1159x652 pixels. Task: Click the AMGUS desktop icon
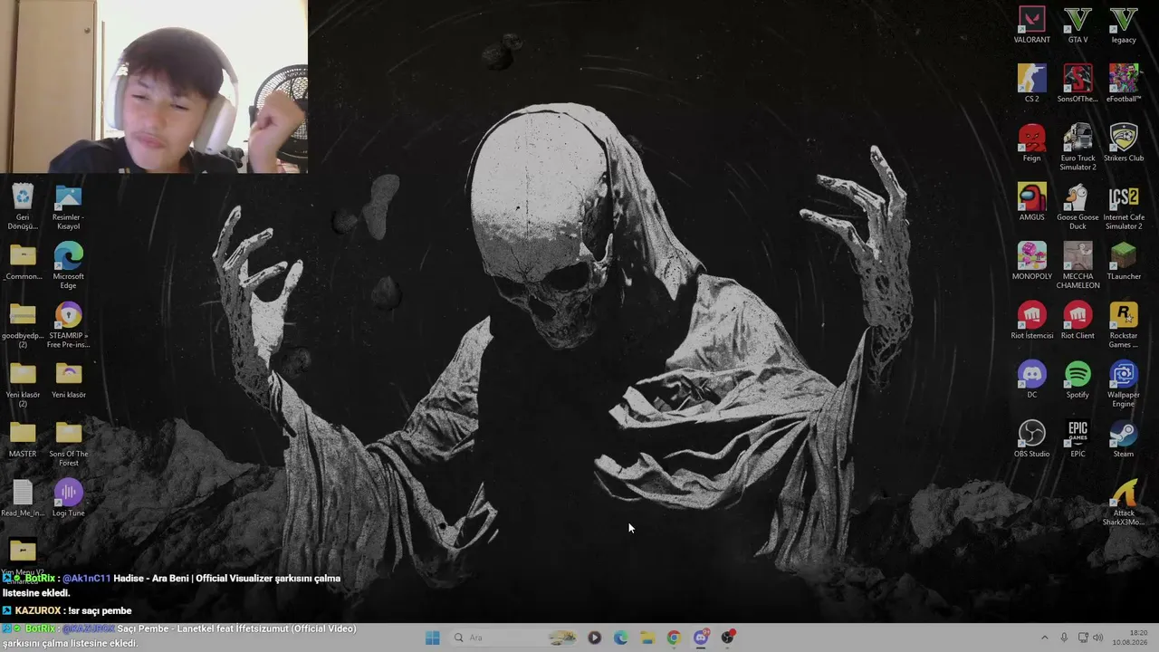(1031, 203)
